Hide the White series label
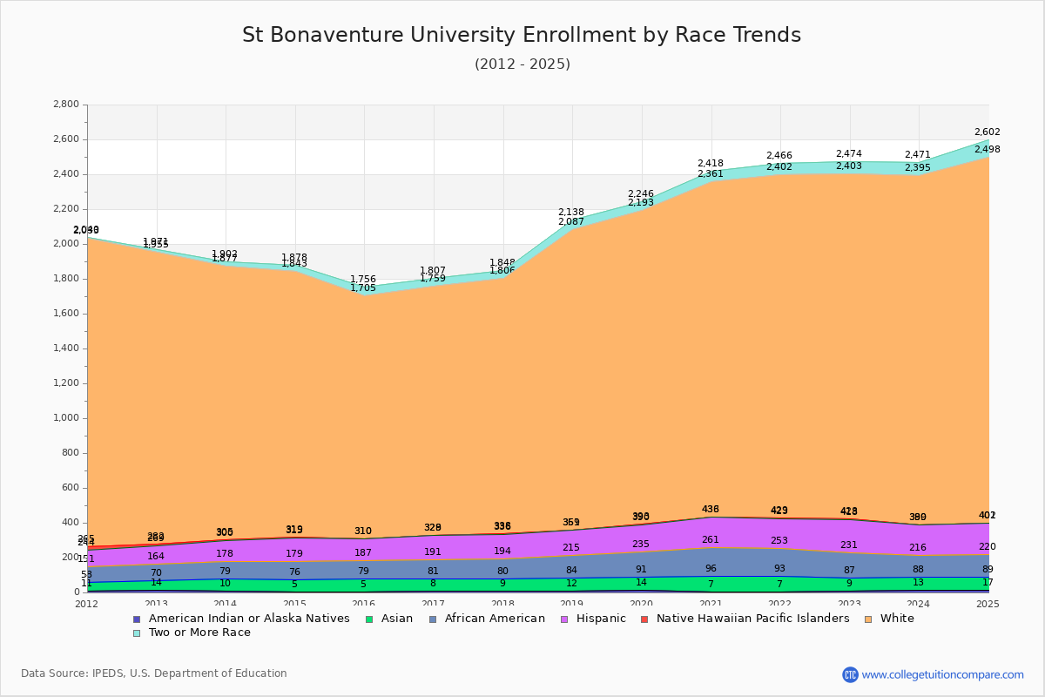Image resolution: width=1045 pixels, height=697 pixels. tap(898, 619)
